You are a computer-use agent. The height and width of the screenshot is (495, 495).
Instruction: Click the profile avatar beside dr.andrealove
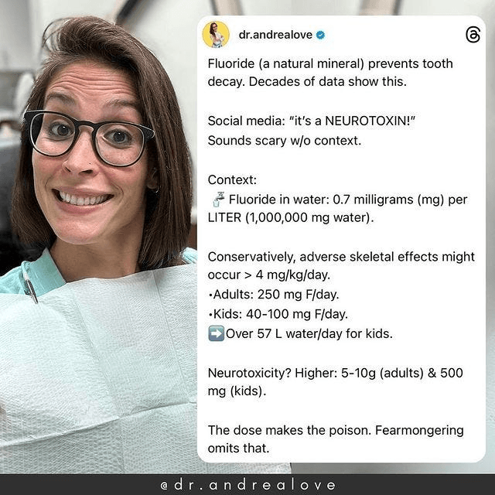pos(216,35)
